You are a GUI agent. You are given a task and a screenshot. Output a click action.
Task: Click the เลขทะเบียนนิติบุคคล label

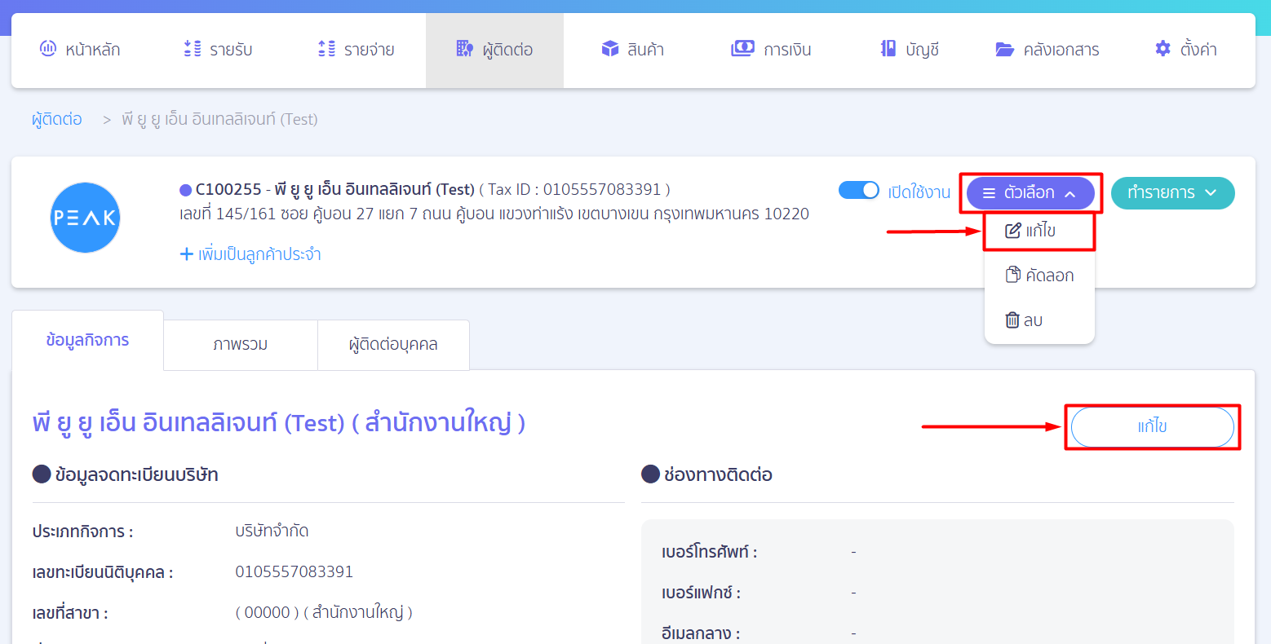pos(103,572)
